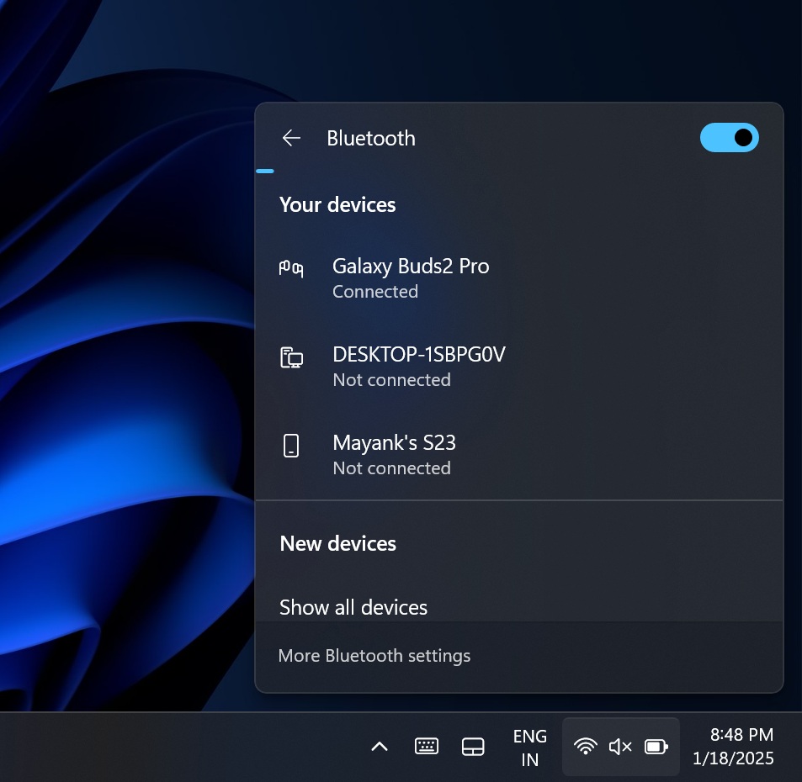
Task: Go back using the arrow beside Bluetooth
Action: pyautogui.click(x=290, y=137)
